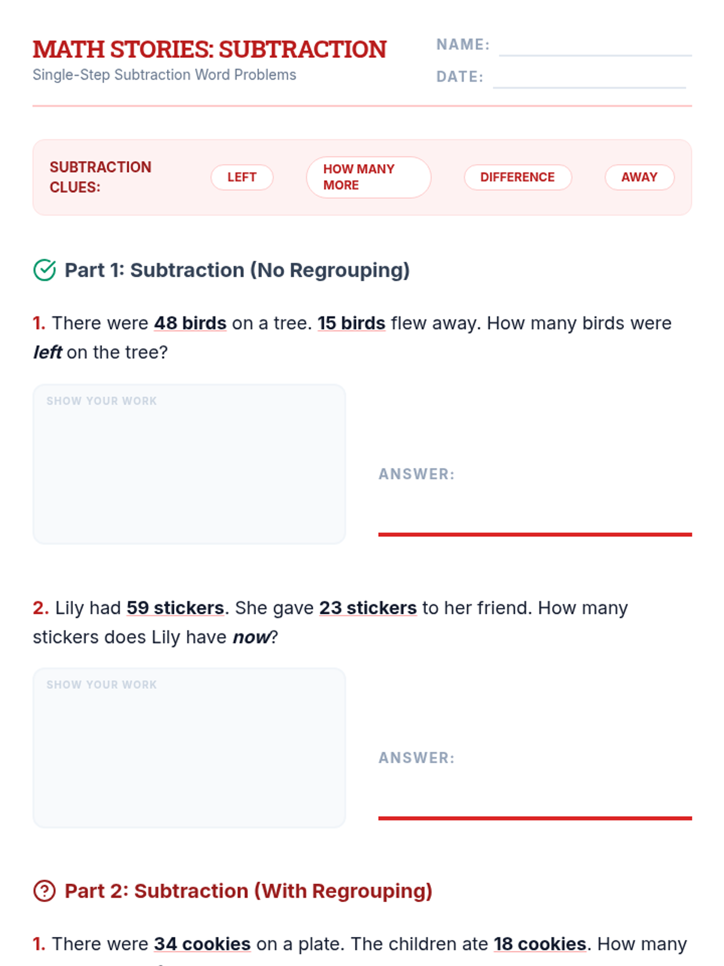Click the question-circle icon beside Part 2
Image resolution: width=724 pixels, height=966 pixels.
(45, 891)
